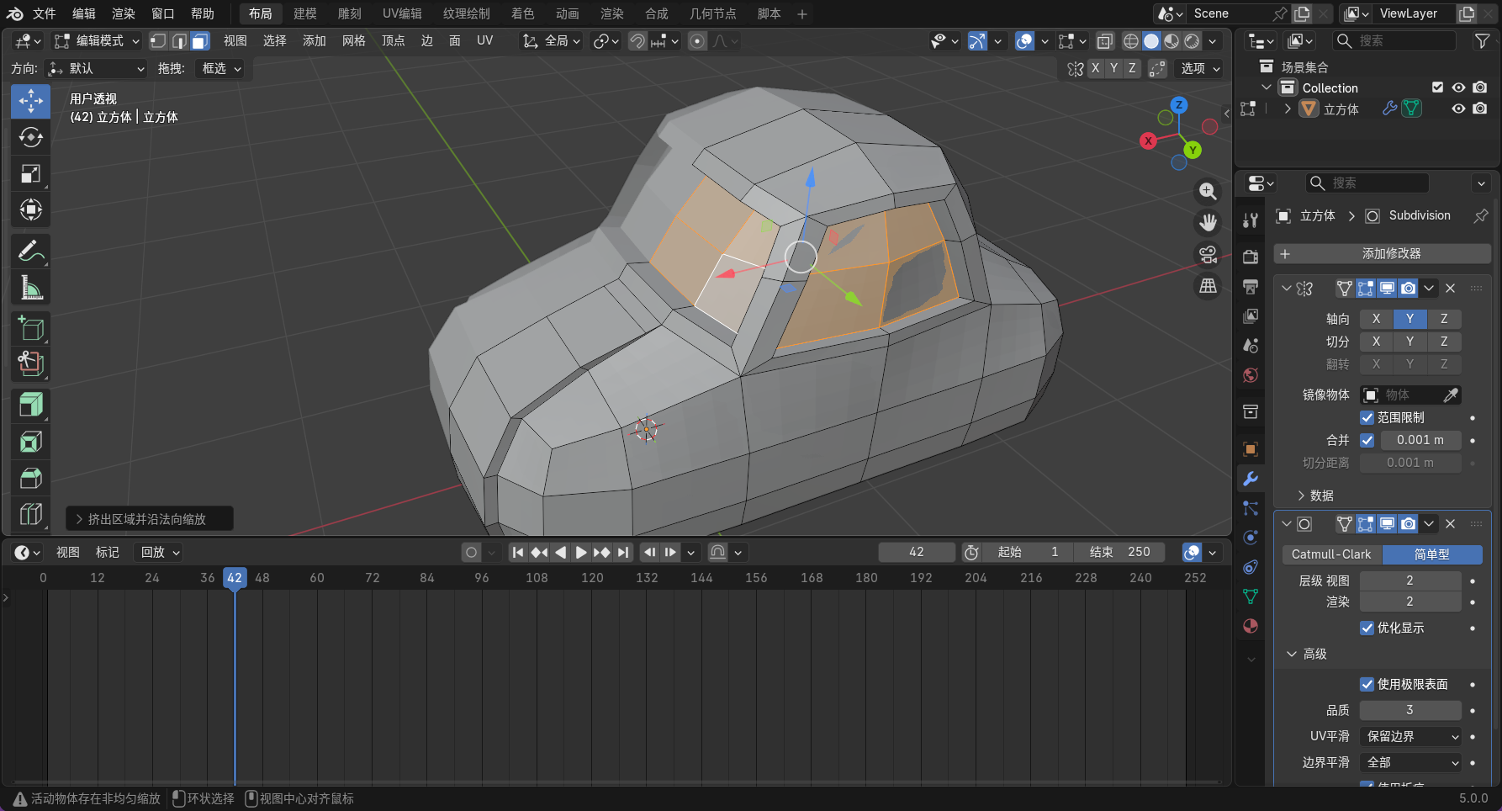Image resolution: width=1502 pixels, height=811 pixels.
Task: Hide 立方体 object with eye icon
Action: click(x=1458, y=109)
